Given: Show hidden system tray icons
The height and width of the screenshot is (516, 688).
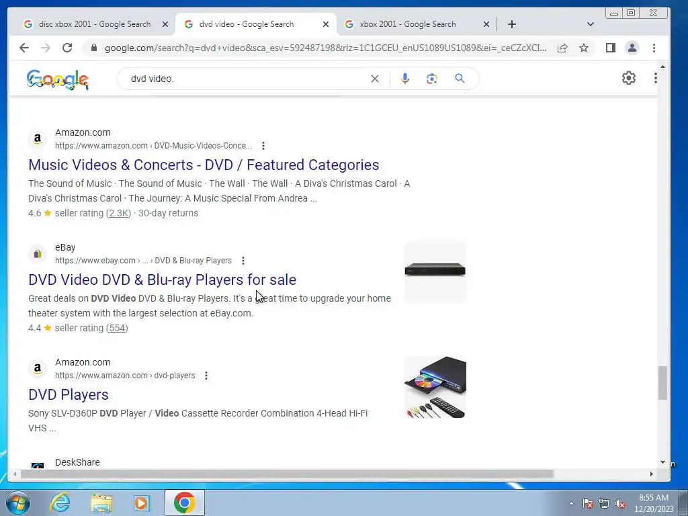Looking at the screenshot, I should (571, 503).
